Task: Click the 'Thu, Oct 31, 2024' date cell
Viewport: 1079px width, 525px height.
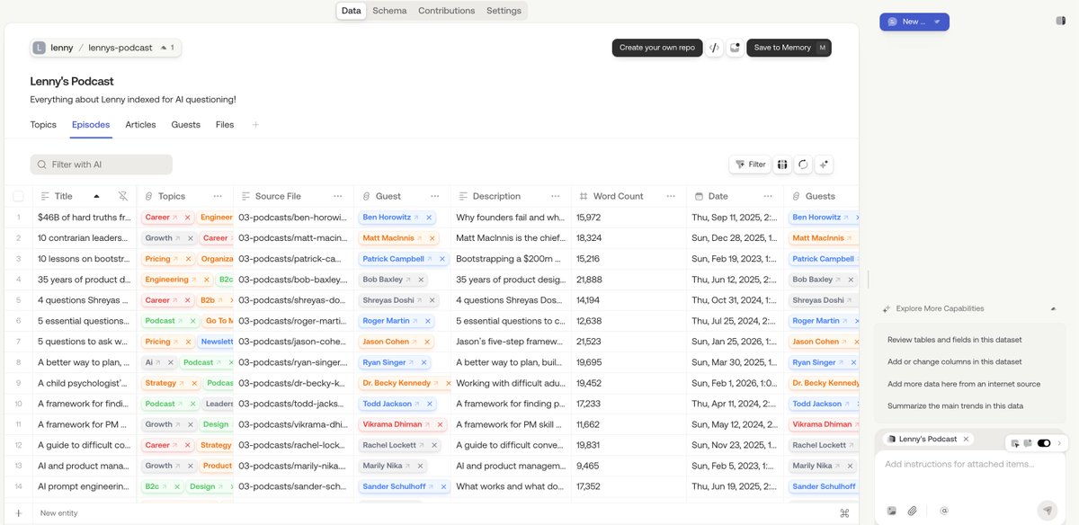Action: click(x=735, y=300)
